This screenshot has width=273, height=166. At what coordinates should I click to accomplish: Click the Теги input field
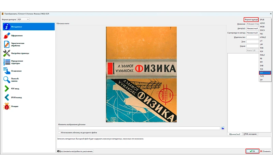pyautogui.click(x=253, y=42)
